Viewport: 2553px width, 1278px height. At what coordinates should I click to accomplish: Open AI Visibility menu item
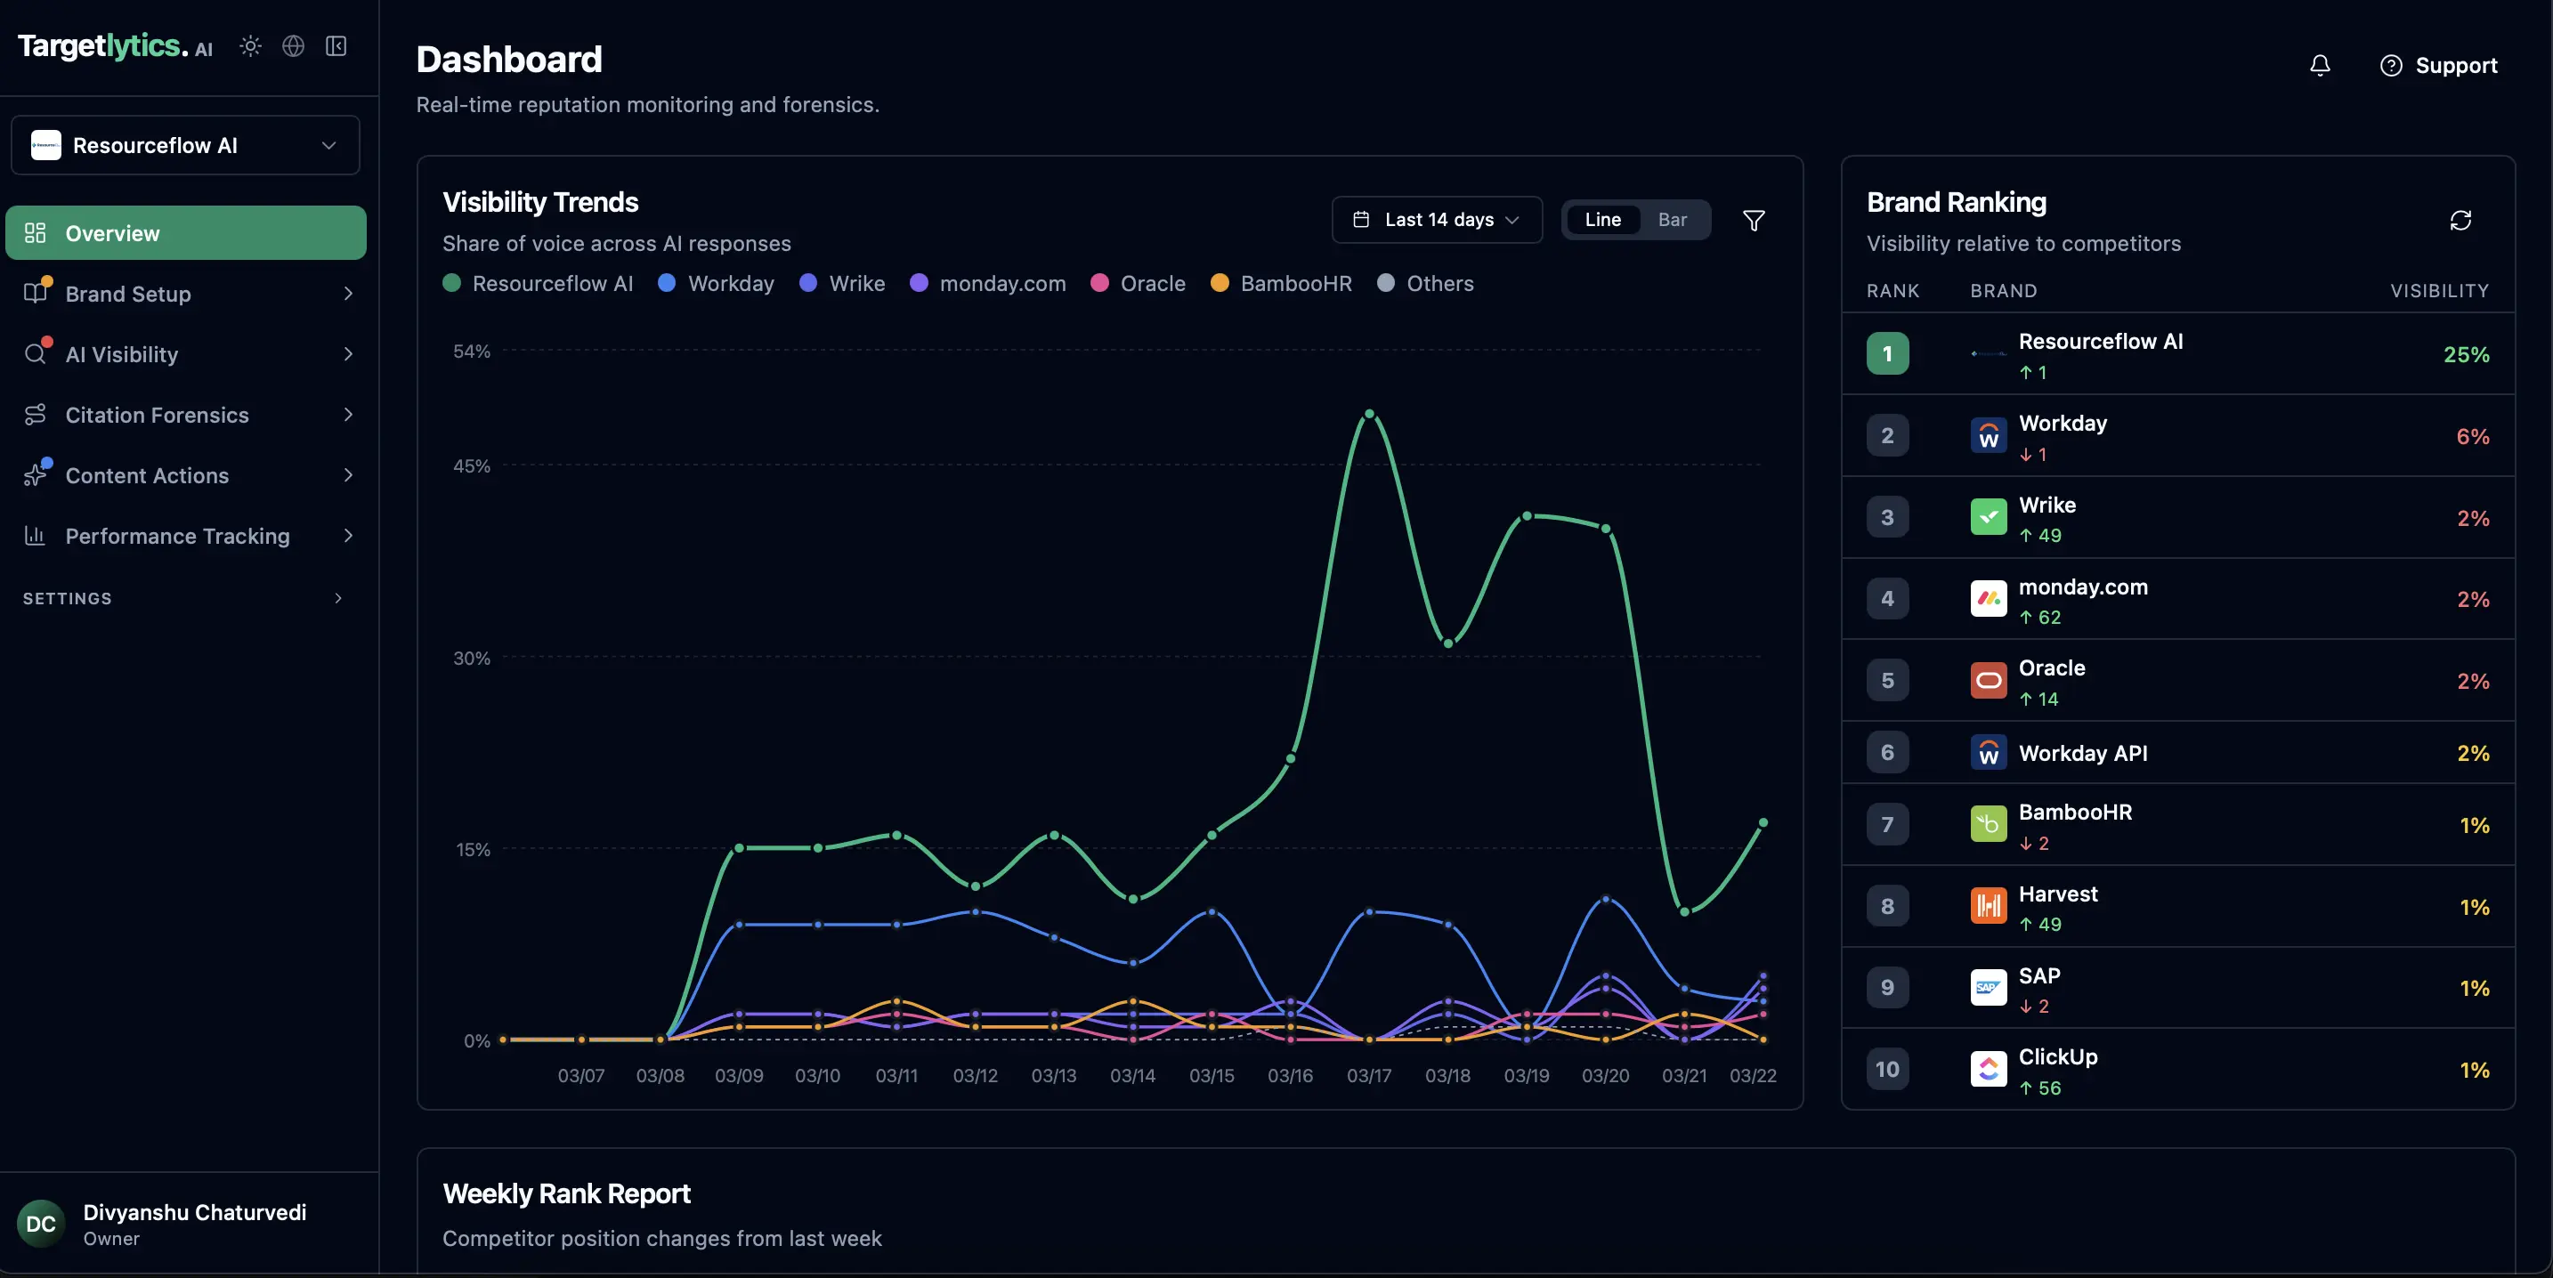click(x=185, y=353)
